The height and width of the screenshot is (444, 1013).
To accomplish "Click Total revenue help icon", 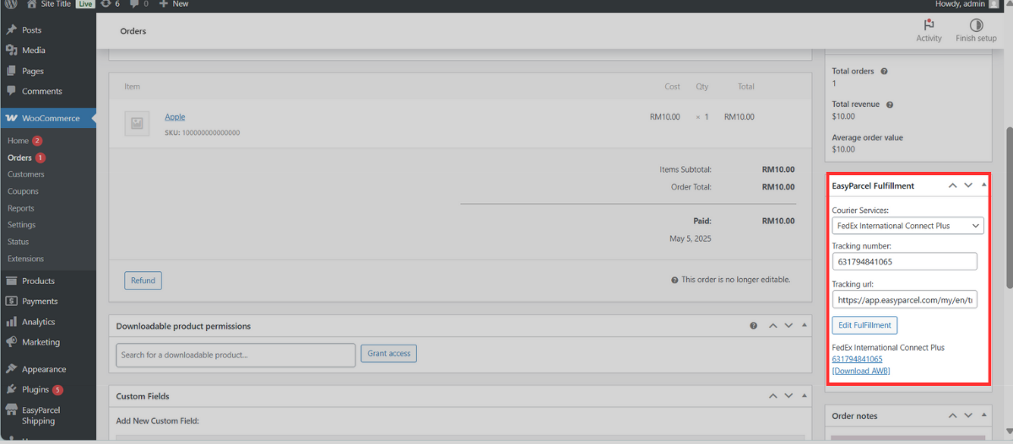I will click(x=890, y=104).
